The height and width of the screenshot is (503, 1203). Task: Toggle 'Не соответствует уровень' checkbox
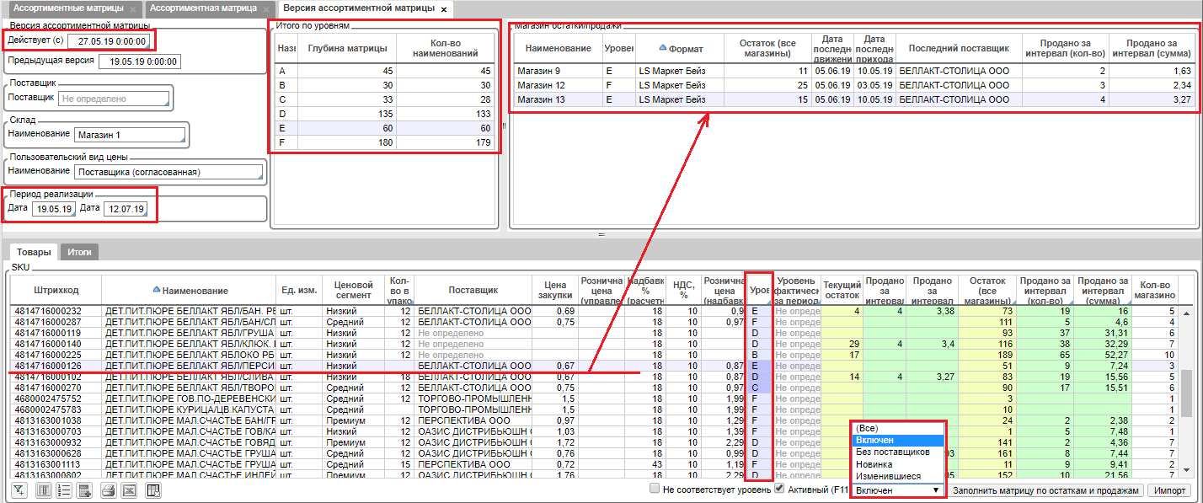pos(655,489)
